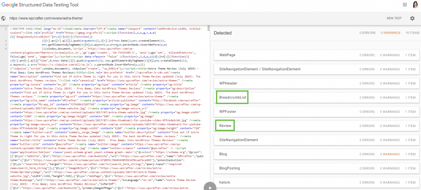The image size is (421, 190).
Task: Click the globe icon beside the URL
Action: click(4, 18)
